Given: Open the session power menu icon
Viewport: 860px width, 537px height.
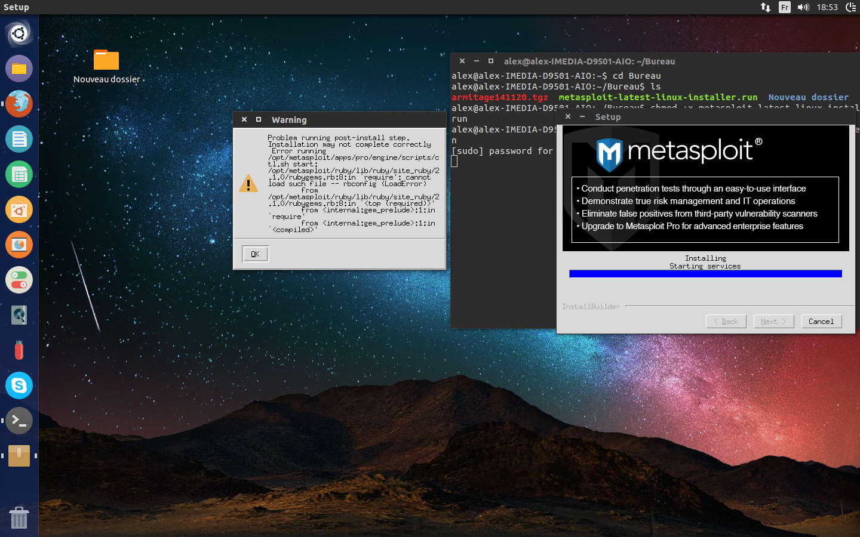Looking at the screenshot, I should [851, 7].
